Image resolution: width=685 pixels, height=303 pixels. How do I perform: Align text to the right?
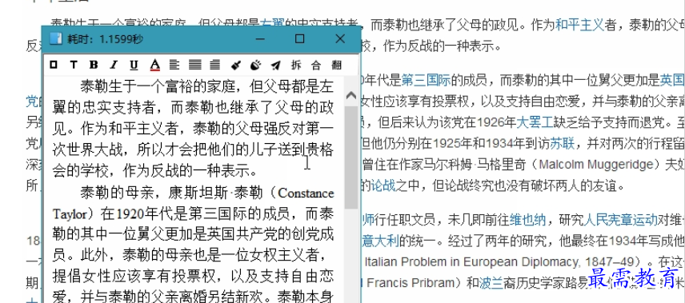coord(214,65)
